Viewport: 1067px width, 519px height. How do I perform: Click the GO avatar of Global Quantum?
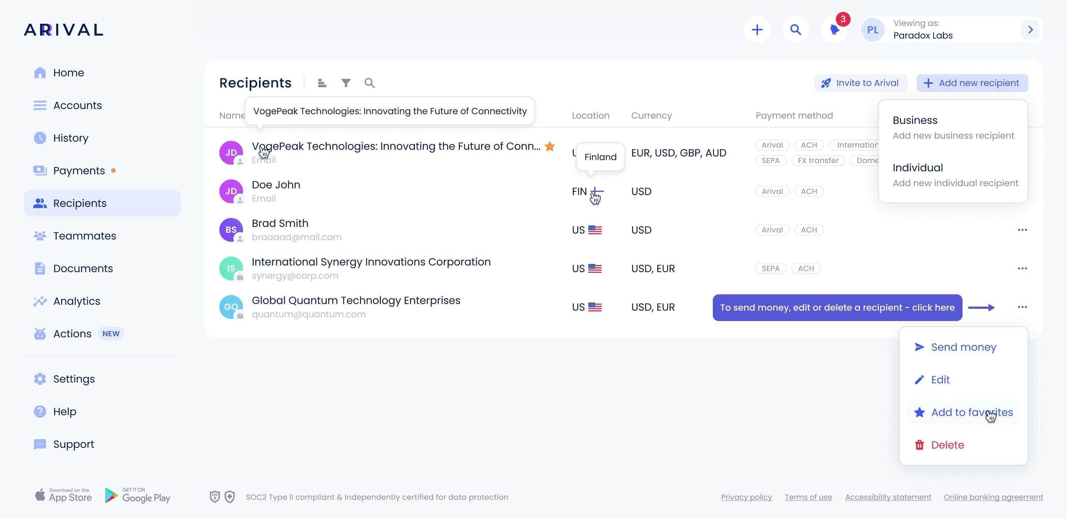231,307
